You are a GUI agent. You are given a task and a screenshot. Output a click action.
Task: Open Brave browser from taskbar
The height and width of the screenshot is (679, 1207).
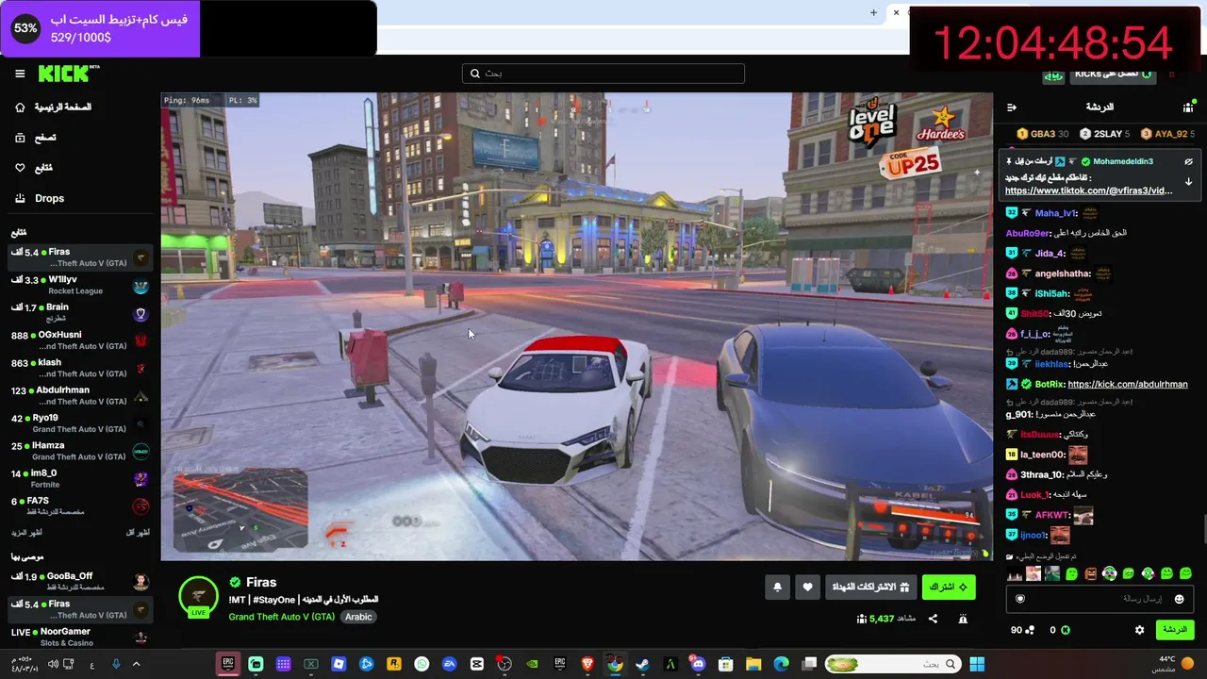(x=587, y=664)
